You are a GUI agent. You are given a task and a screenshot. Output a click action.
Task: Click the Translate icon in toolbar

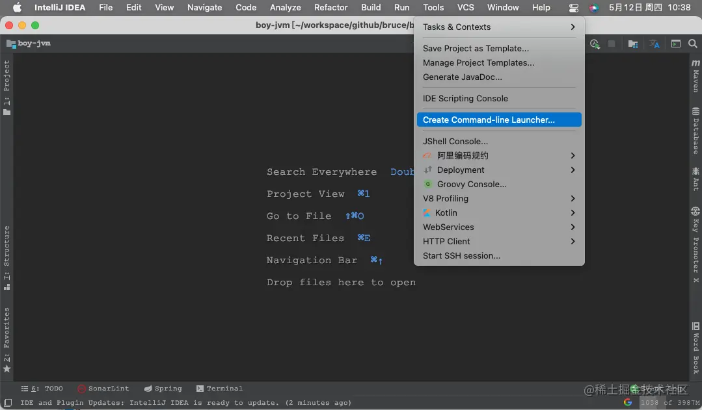[654, 44]
